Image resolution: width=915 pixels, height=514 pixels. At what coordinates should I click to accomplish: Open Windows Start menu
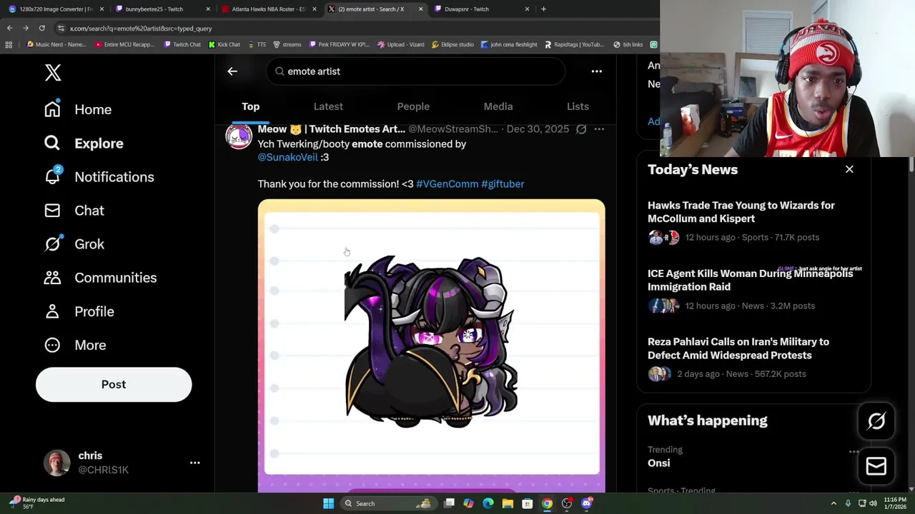pos(328,503)
